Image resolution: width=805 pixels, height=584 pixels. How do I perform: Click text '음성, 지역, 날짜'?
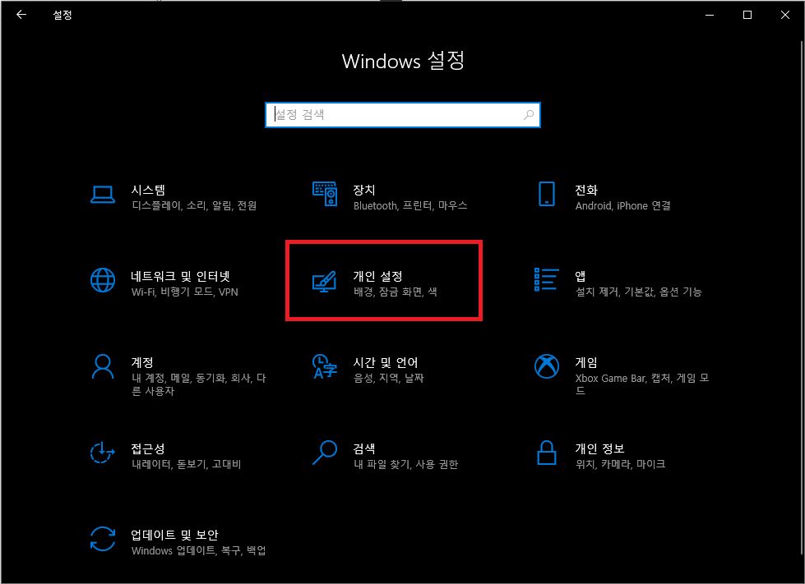coord(389,378)
